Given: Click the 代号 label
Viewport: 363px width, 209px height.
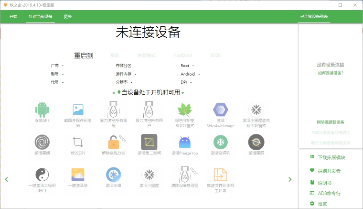Looking at the screenshot, I should pos(55,82).
